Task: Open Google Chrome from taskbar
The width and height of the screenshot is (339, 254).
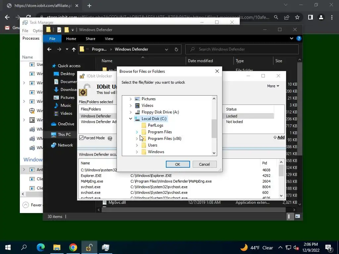Action: click(x=73, y=247)
